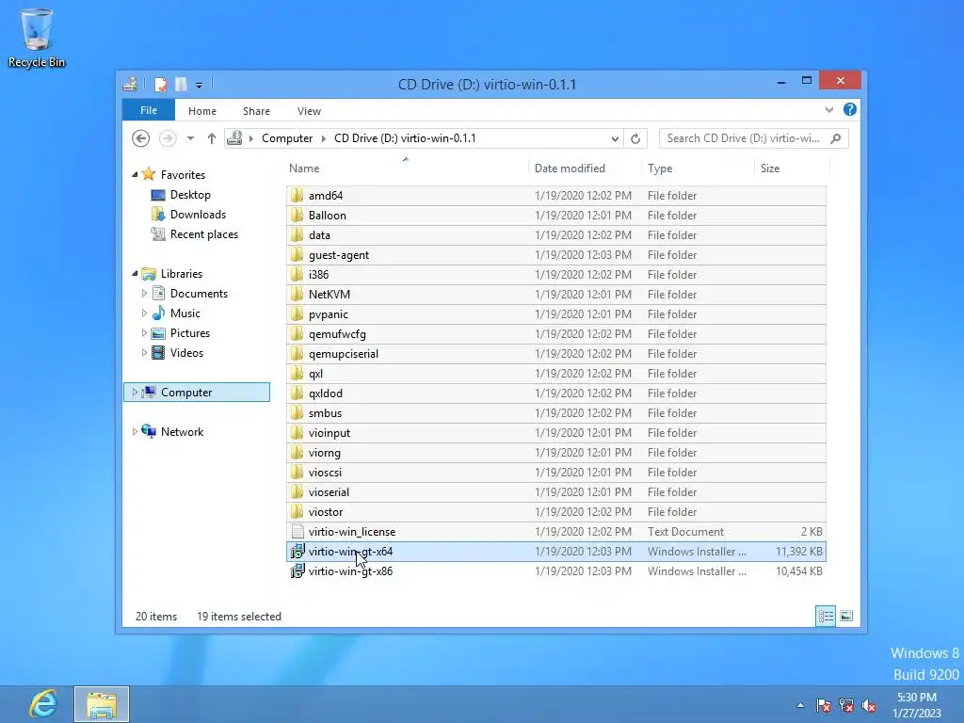Select the Balloon folder icon

[297, 216]
